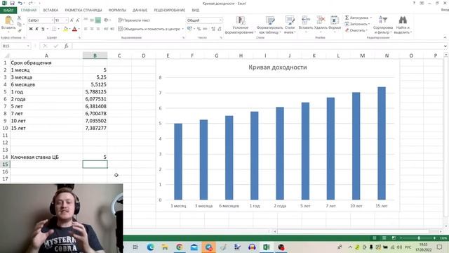Select cell B14 with value 5

pos(95,157)
